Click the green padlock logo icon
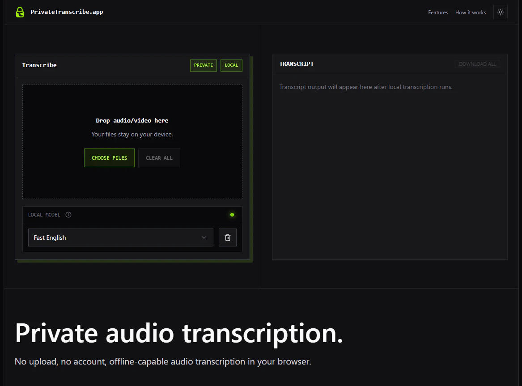The image size is (522, 386). (20, 13)
